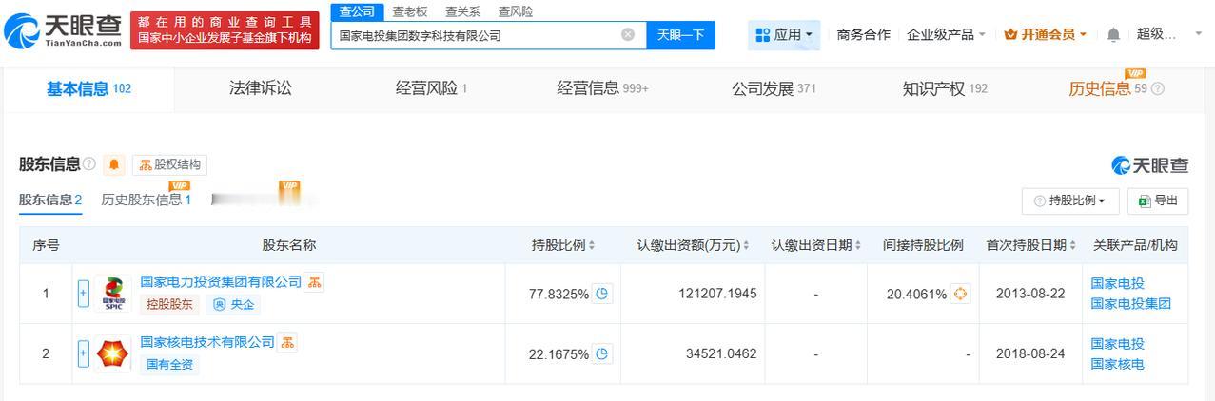Open the 商务合作 link

tap(863, 35)
